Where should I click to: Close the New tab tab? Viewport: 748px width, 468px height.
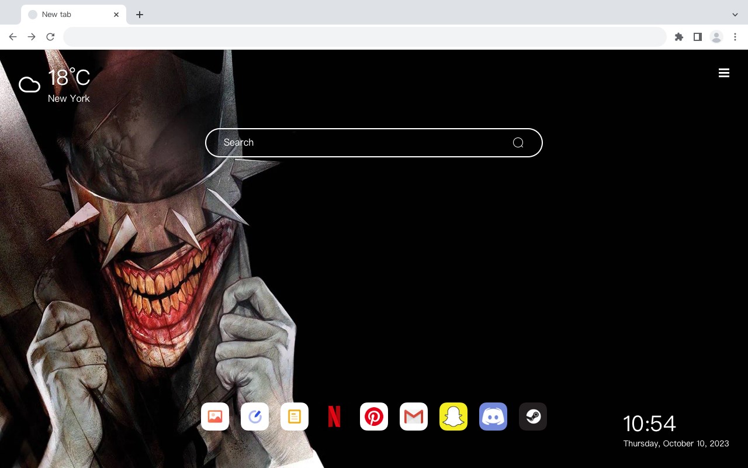(116, 15)
